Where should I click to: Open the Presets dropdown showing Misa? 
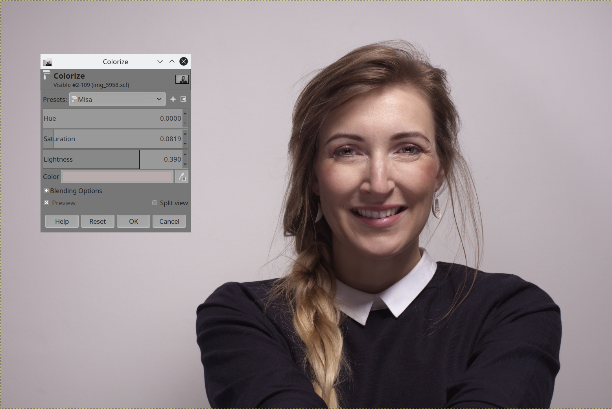click(x=117, y=99)
